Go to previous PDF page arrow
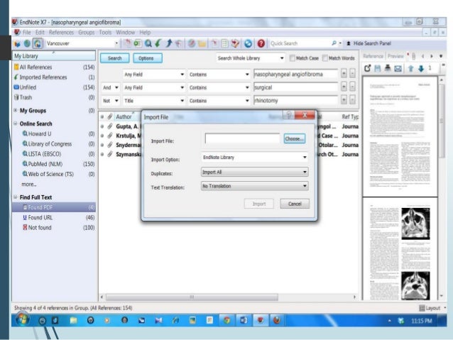 tap(410, 68)
